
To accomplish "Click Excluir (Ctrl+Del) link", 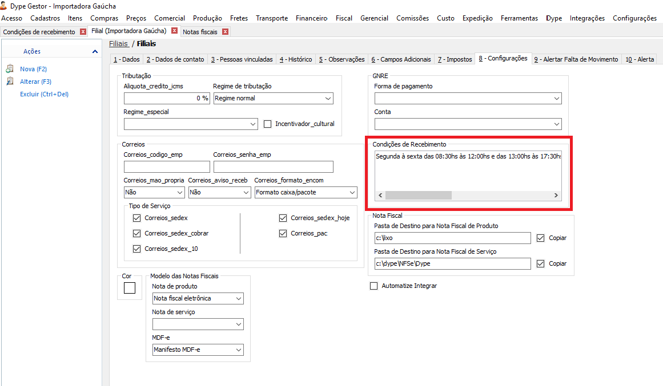I will coord(45,94).
